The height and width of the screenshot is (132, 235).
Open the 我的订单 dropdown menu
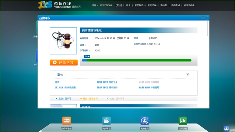[152, 5]
